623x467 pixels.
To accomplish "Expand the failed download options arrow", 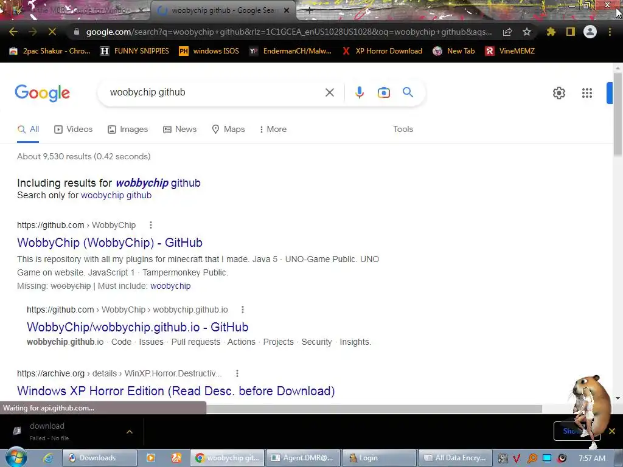I will click(x=130, y=432).
